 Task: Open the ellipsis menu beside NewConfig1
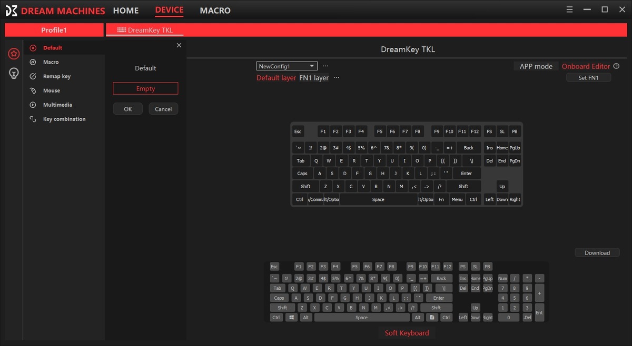[x=325, y=66]
